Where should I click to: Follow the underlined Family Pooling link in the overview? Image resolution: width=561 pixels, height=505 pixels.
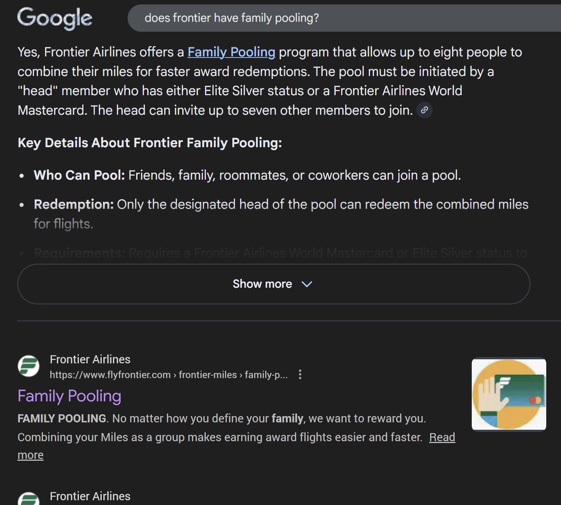[x=231, y=52]
